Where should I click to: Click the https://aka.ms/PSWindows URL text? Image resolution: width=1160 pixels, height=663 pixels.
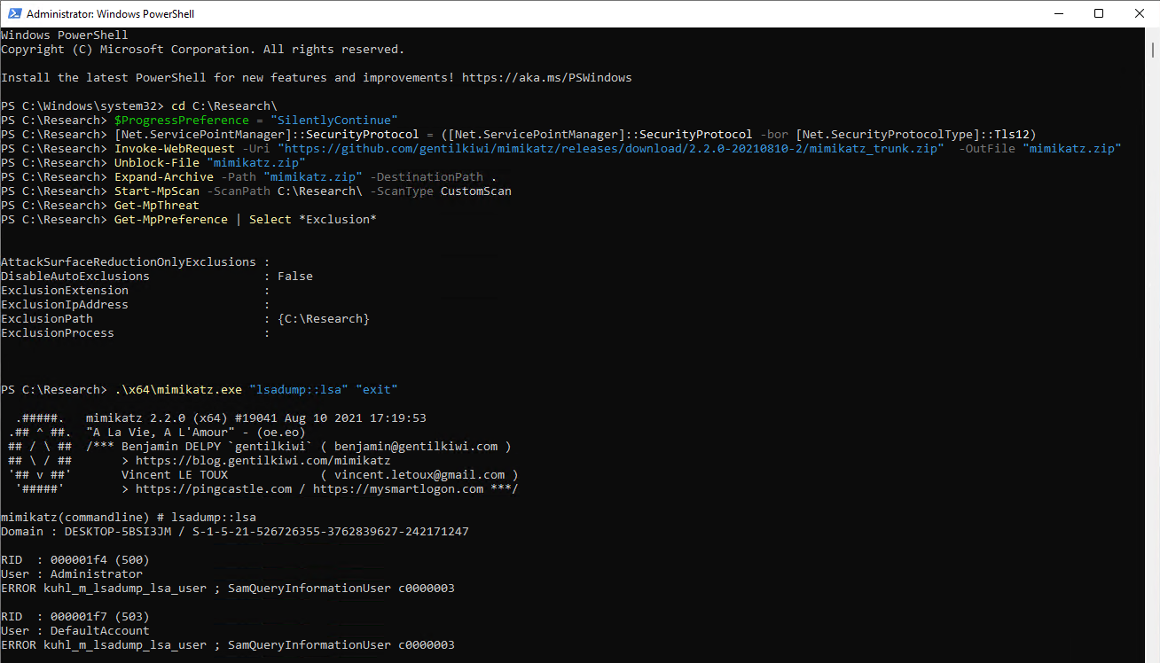(547, 78)
